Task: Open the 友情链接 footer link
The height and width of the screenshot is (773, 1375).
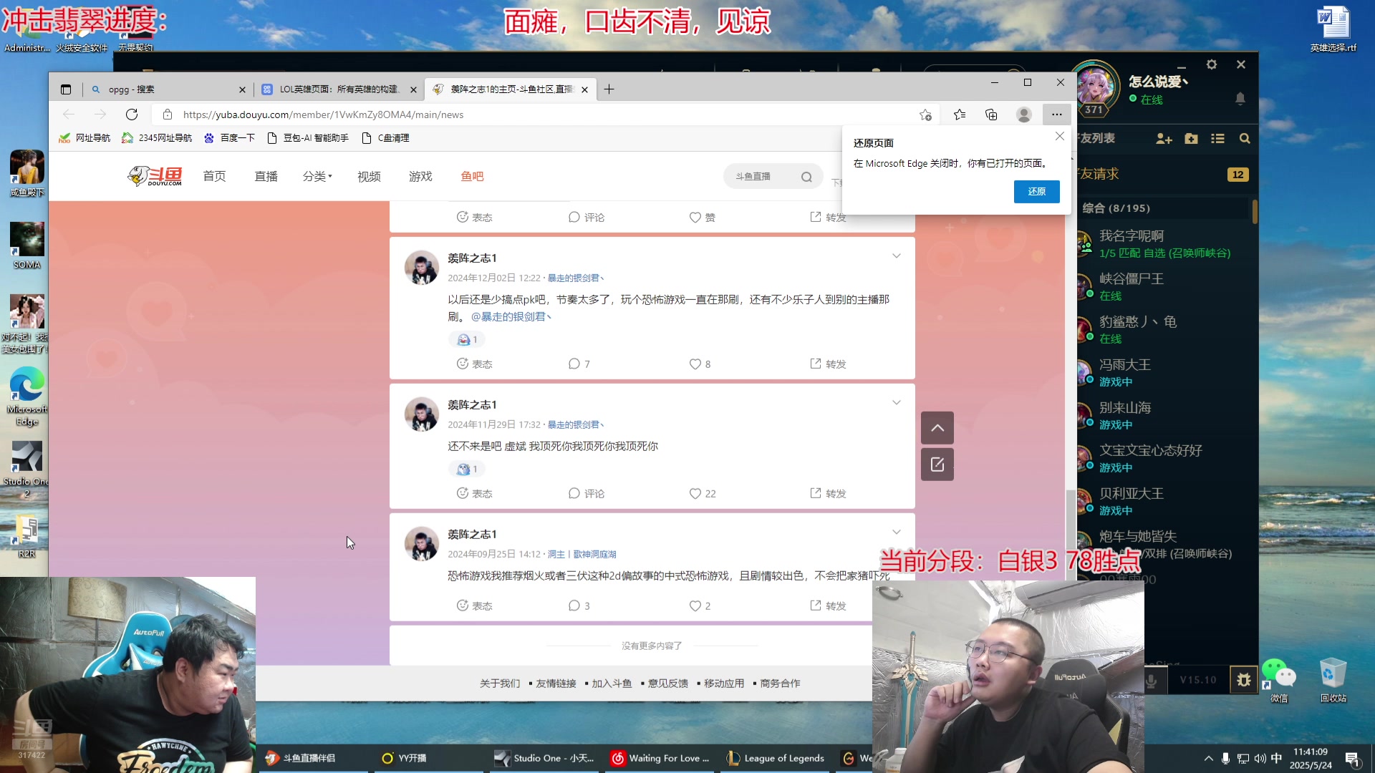Action: pos(556,684)
